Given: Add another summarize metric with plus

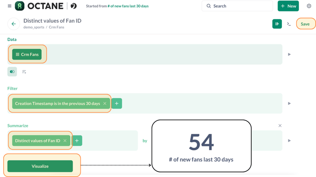Looking at the screenshot, I should (x=77, y=141).
